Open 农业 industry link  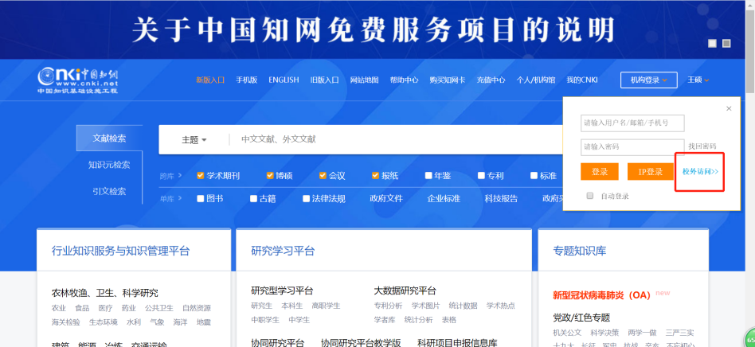pos(59,308)
